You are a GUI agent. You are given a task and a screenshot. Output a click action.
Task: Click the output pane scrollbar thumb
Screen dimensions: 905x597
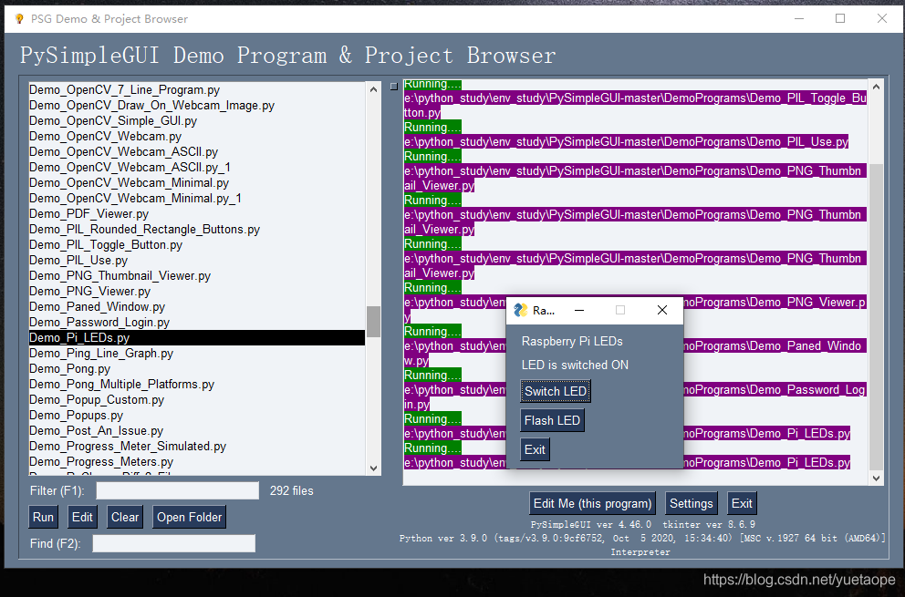click(876, 316)
